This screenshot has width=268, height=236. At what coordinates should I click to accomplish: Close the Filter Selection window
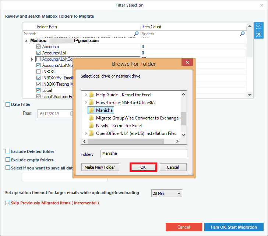point(261,5)
